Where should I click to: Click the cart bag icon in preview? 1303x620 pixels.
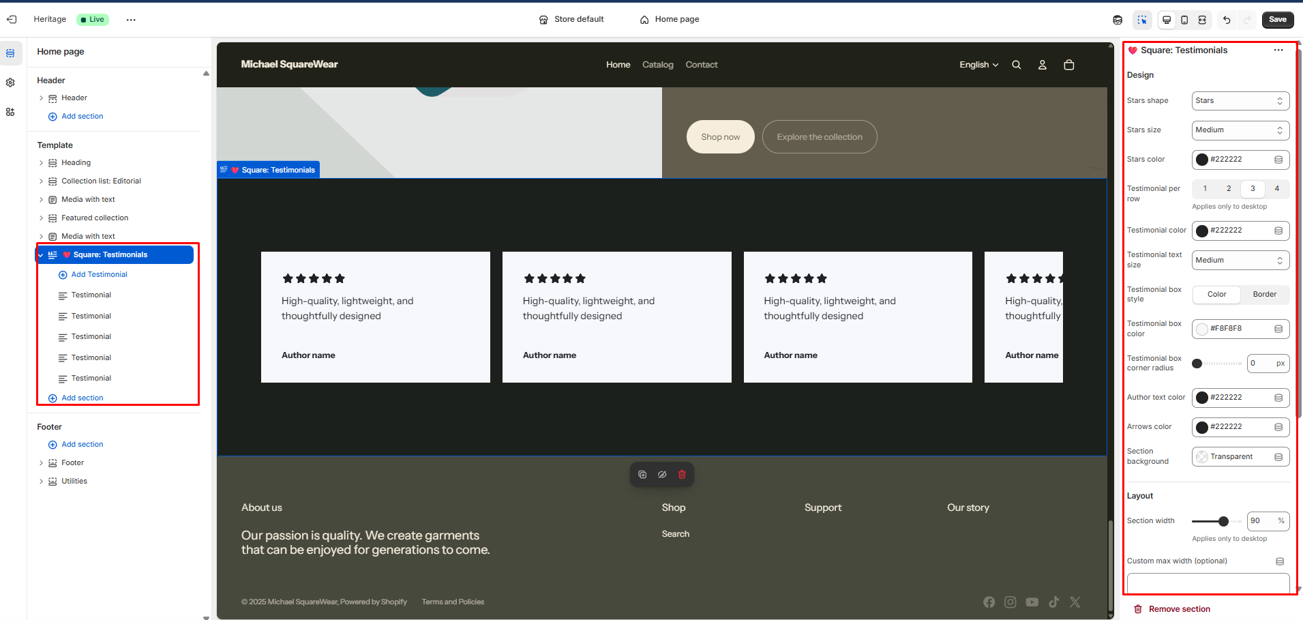[x=1069, y=65]
